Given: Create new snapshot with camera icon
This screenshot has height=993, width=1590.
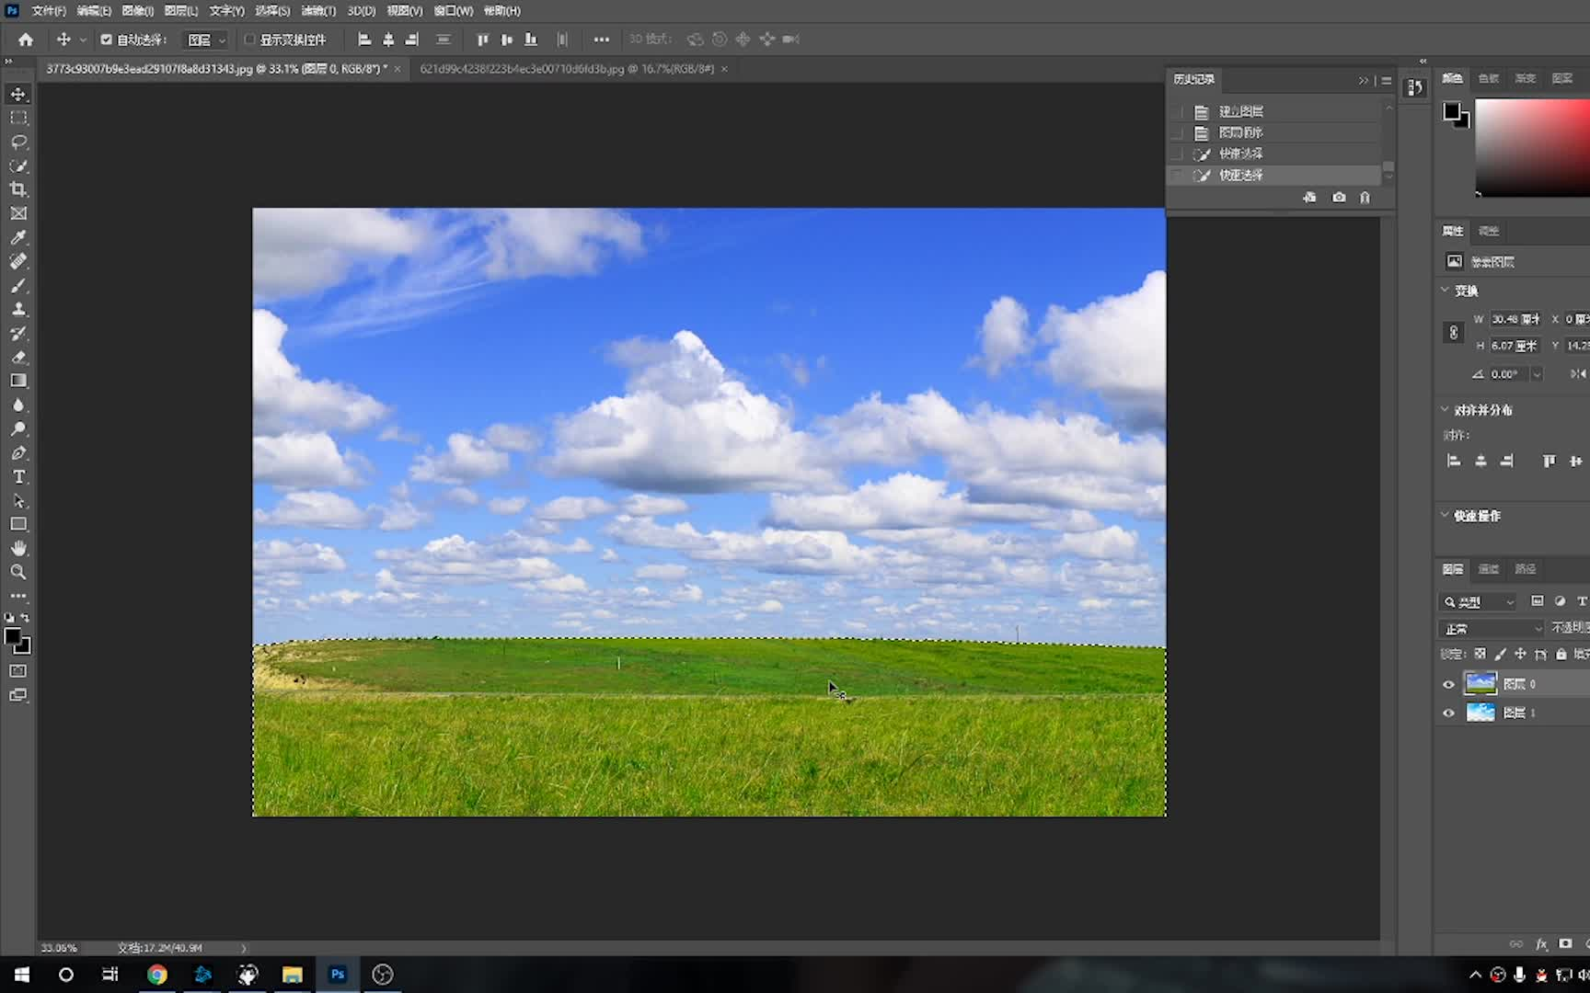Looking at the screenshot, I should 1339,198.
